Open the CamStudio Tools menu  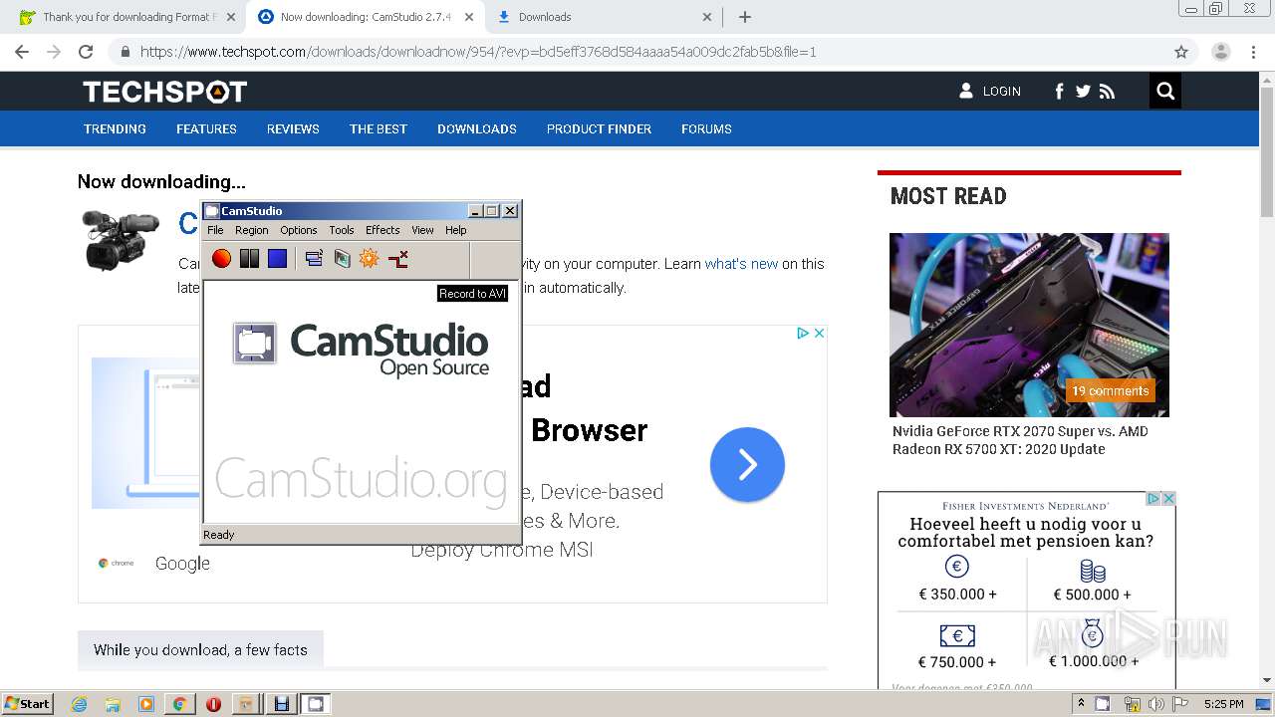[342, 230]
